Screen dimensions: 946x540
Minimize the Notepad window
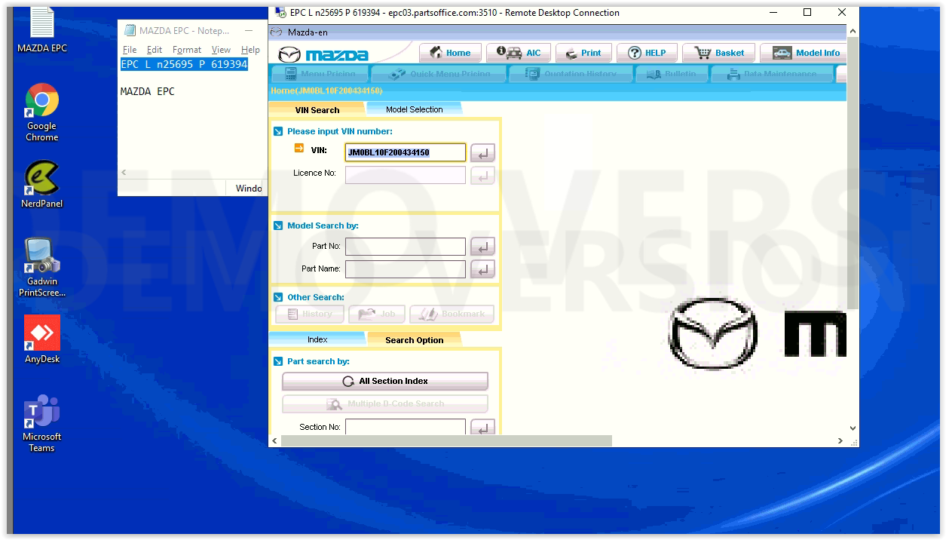coord(248,30)
